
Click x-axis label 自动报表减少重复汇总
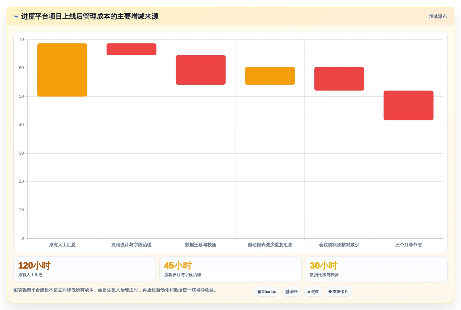tap(270, 245)
